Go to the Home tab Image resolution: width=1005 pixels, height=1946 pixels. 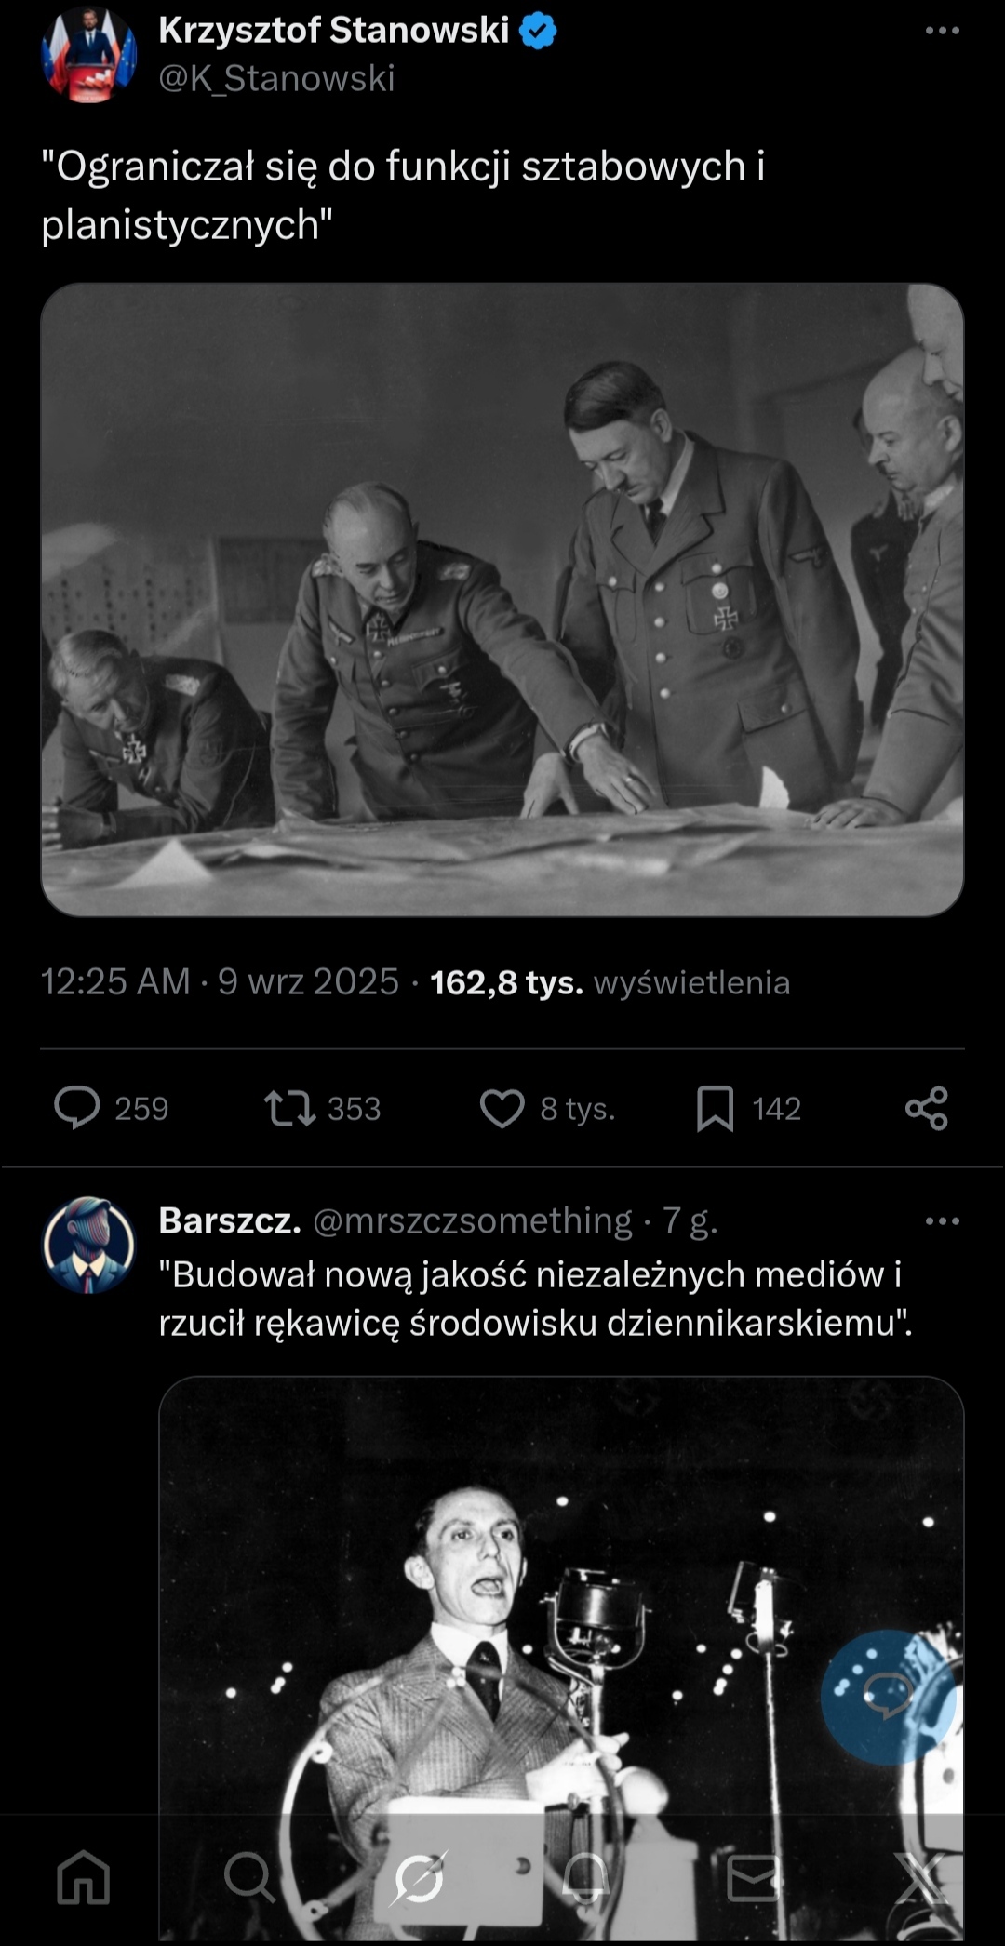(84, 1877)
